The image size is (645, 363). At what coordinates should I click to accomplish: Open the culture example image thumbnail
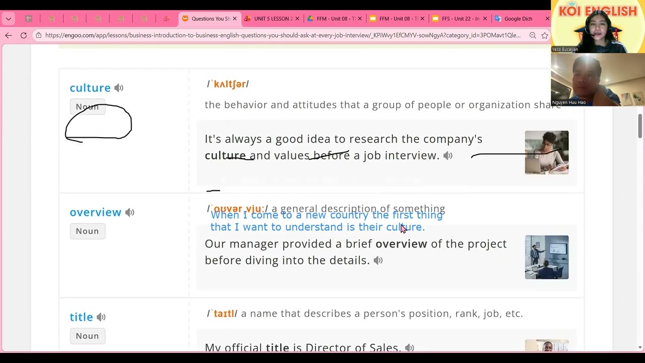coord(547,153)
